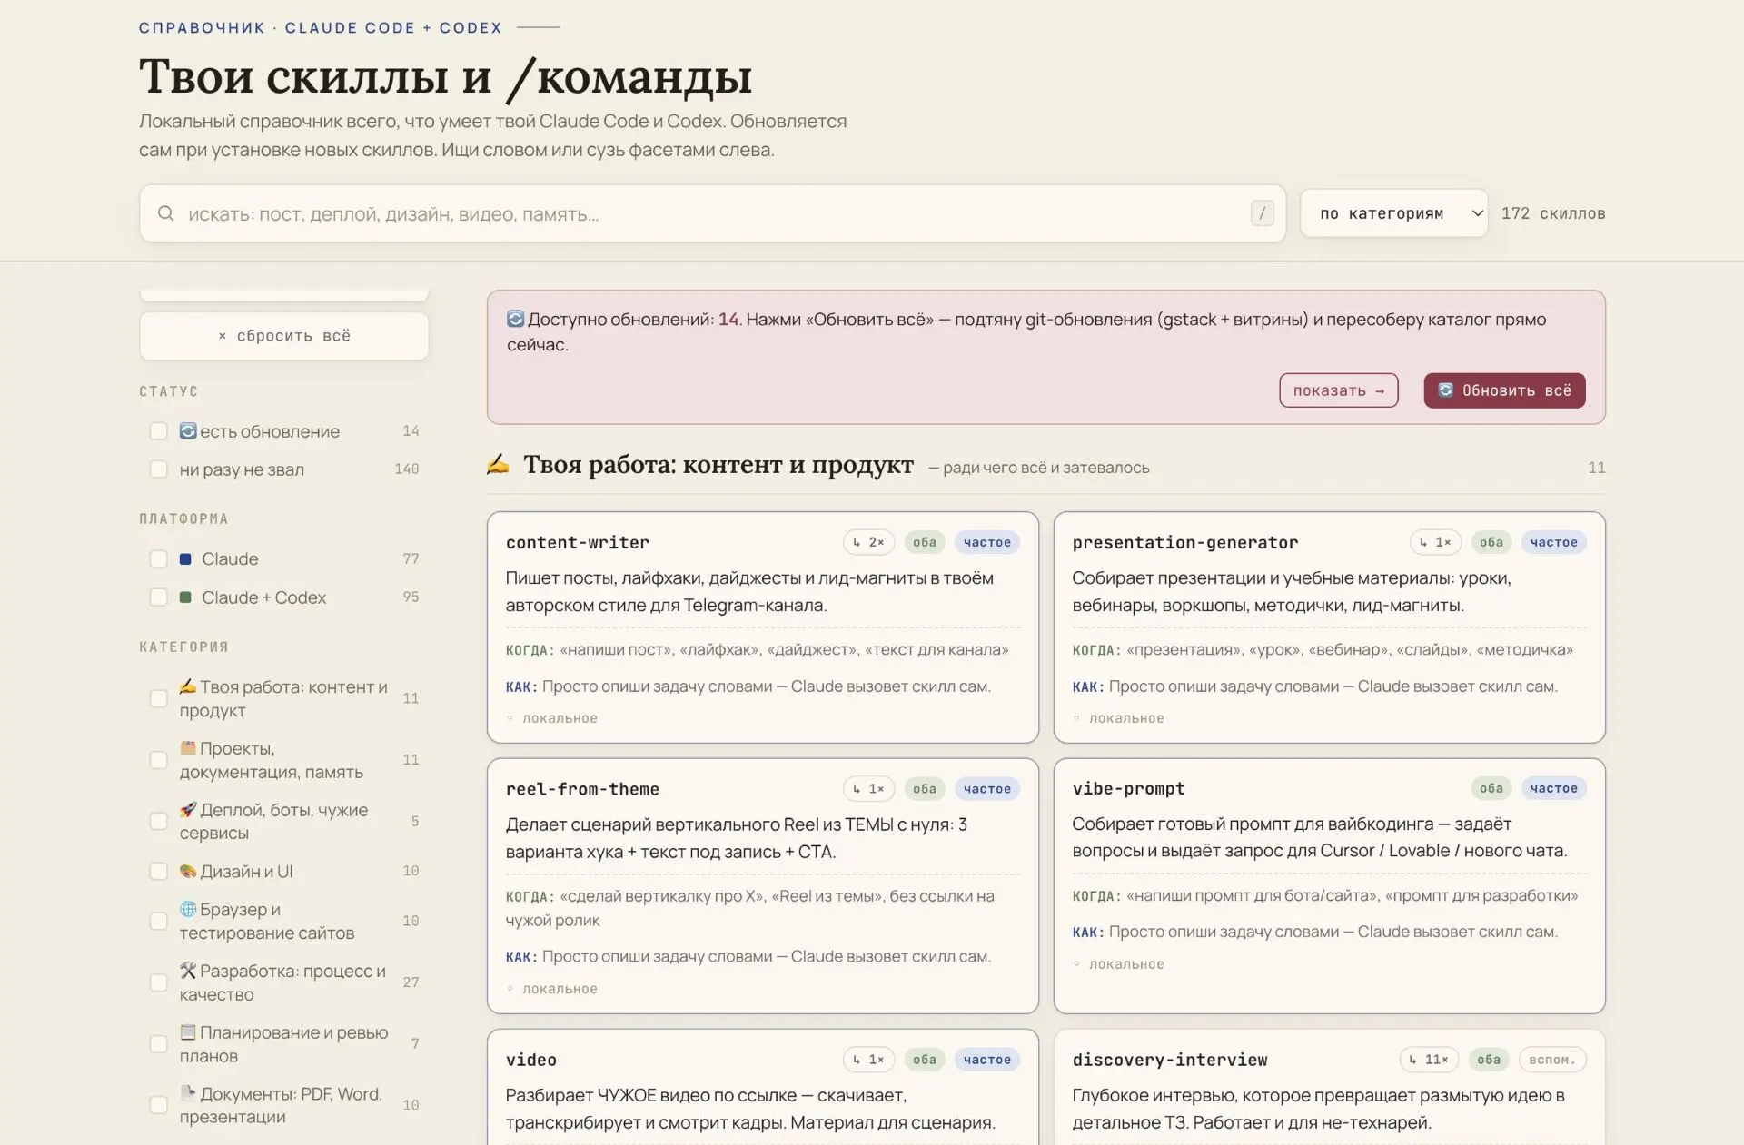Focus the skills search input field
Screen dimensions: 1744x1145
[x=713, y=213]
